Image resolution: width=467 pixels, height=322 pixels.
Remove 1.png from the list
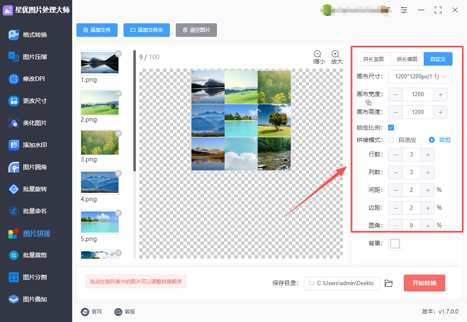pos(118,53)
